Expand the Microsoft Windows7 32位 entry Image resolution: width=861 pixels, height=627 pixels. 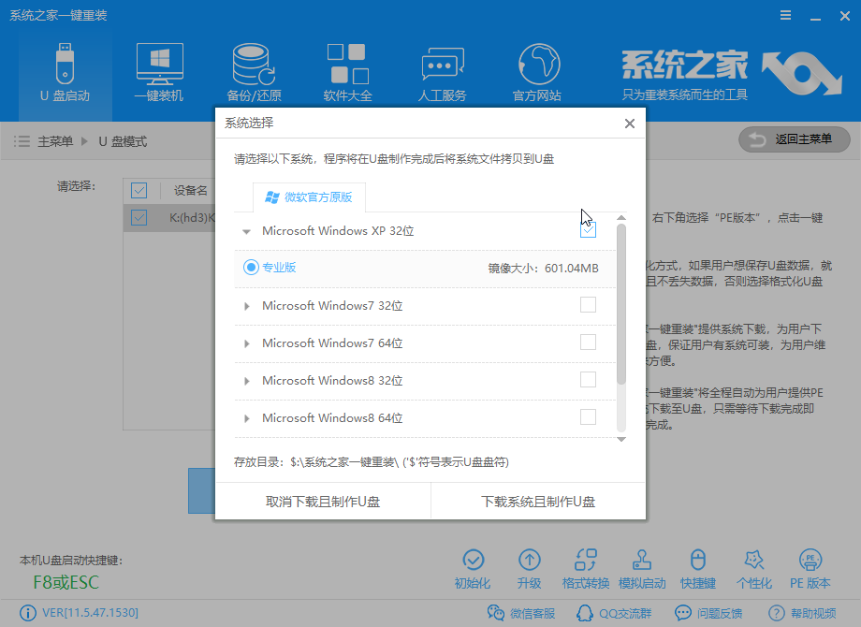tap(247, 305)
